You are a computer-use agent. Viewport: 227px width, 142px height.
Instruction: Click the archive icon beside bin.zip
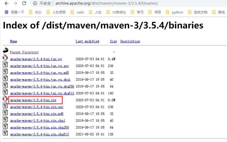[x=5, y=98]
